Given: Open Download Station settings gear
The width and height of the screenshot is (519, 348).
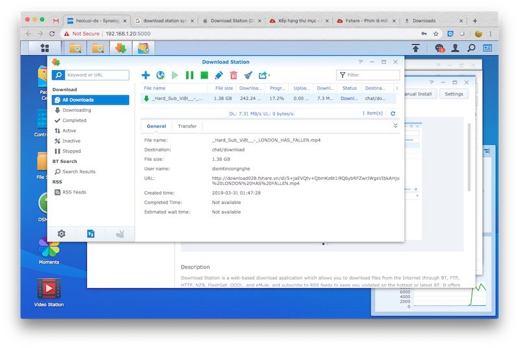Looking at the screenshot, I should tap(62, 234).
